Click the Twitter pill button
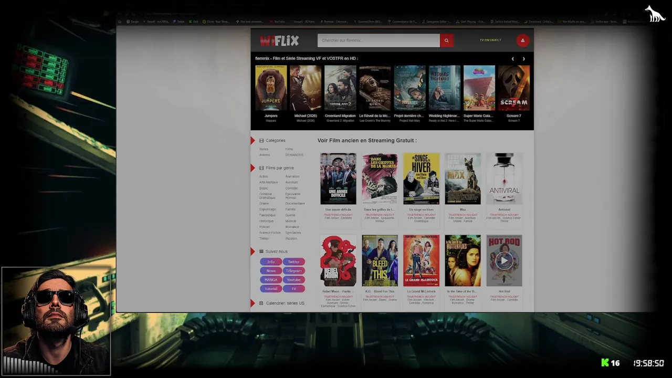This screenshot has width=672, height=378. pyautogui.click(x=294, y=262)
